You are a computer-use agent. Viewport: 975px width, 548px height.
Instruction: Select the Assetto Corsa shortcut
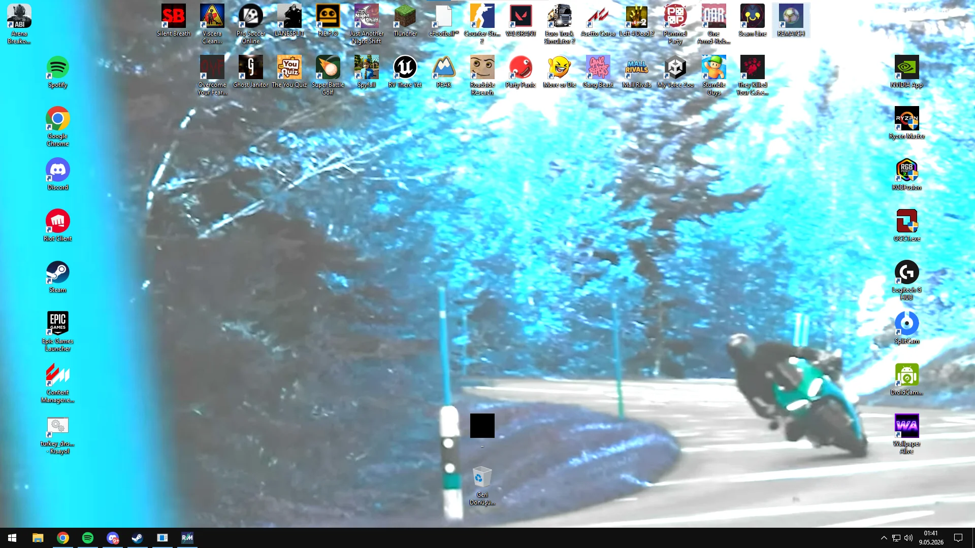(x=598, y=20)
